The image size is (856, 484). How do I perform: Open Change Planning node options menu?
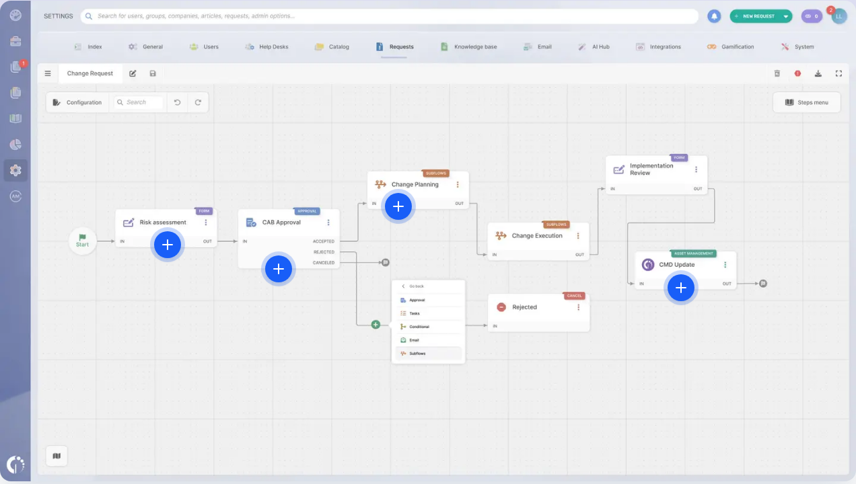[458, 184]
